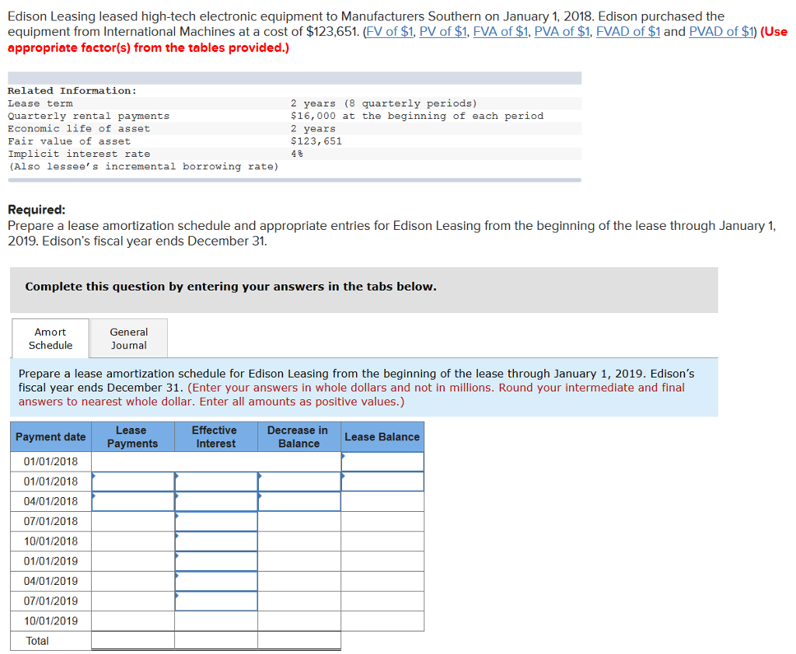Click Decrease in Balance cell for 04/01/2018

point(299,501)
